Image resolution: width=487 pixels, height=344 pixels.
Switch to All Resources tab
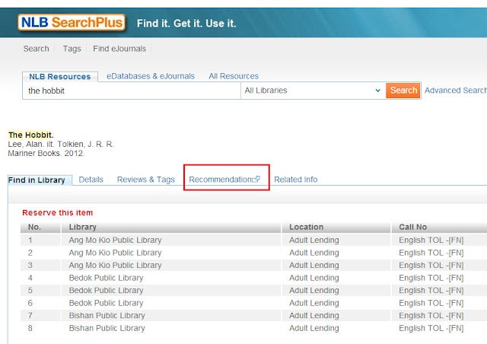click(234, 76)
